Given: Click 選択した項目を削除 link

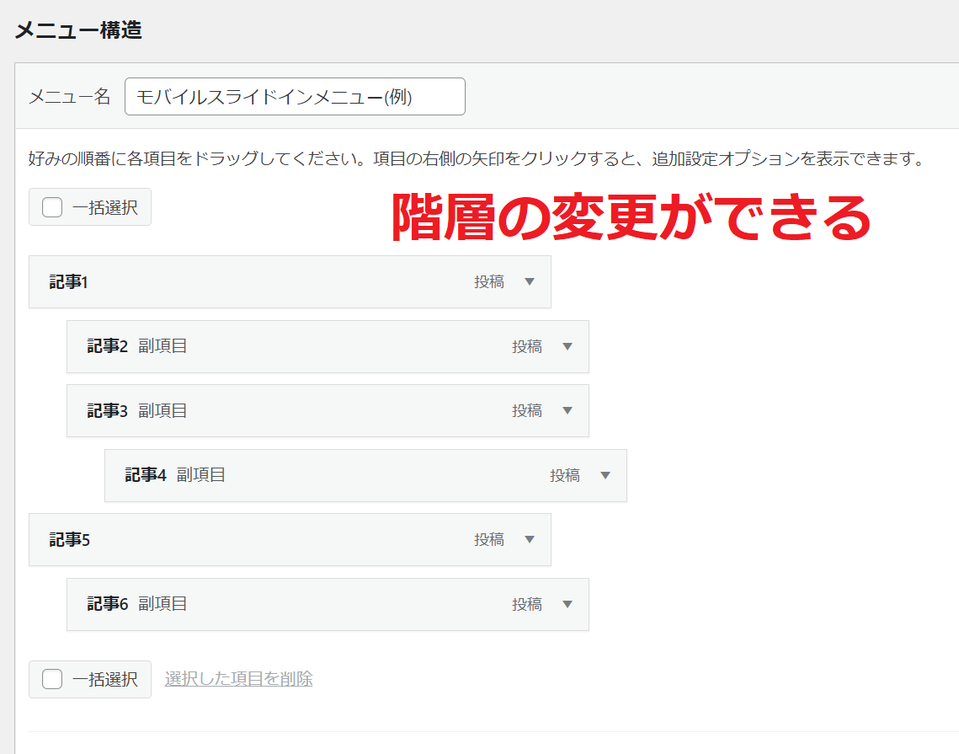Looking at the screenshot, I should click(238, 679).
